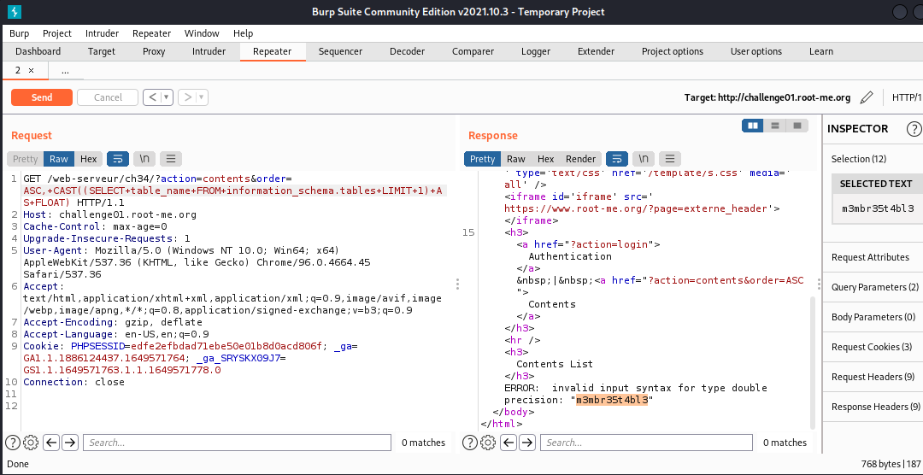
Task: Select top-bottom split layout icon
Action: pos(774,126)
